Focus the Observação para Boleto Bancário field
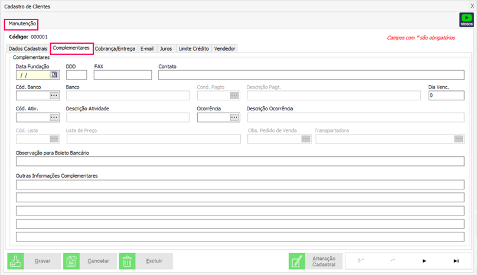This screenshot has height=275, width=477. (240, 161)
